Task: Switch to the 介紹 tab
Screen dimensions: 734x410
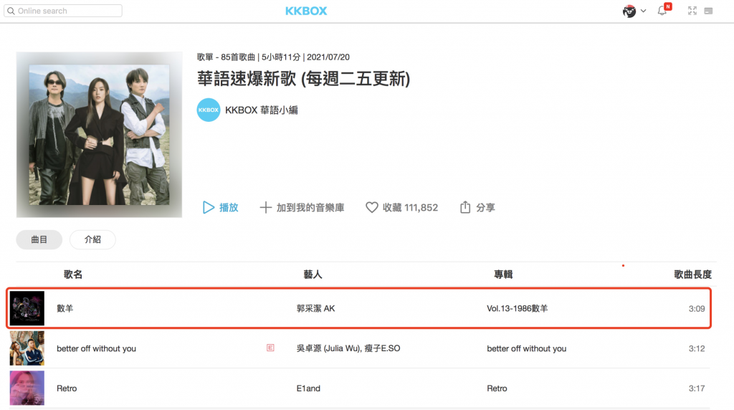Action: [92, 240]
